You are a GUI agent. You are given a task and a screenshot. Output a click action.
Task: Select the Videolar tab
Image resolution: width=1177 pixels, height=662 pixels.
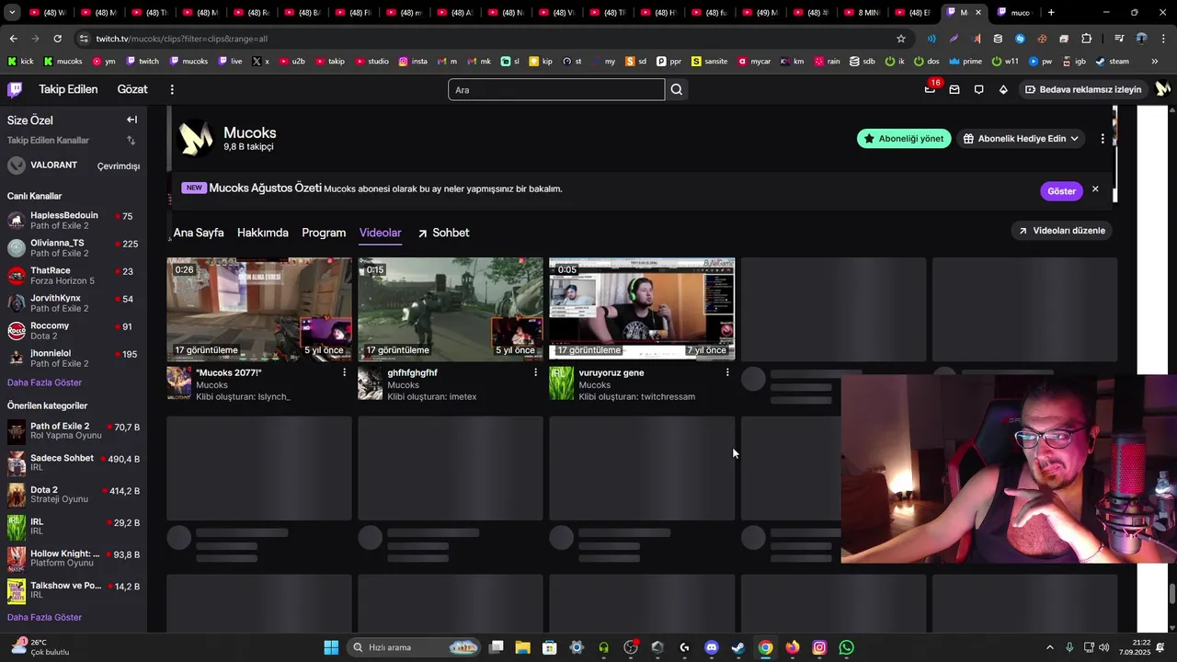380,233
